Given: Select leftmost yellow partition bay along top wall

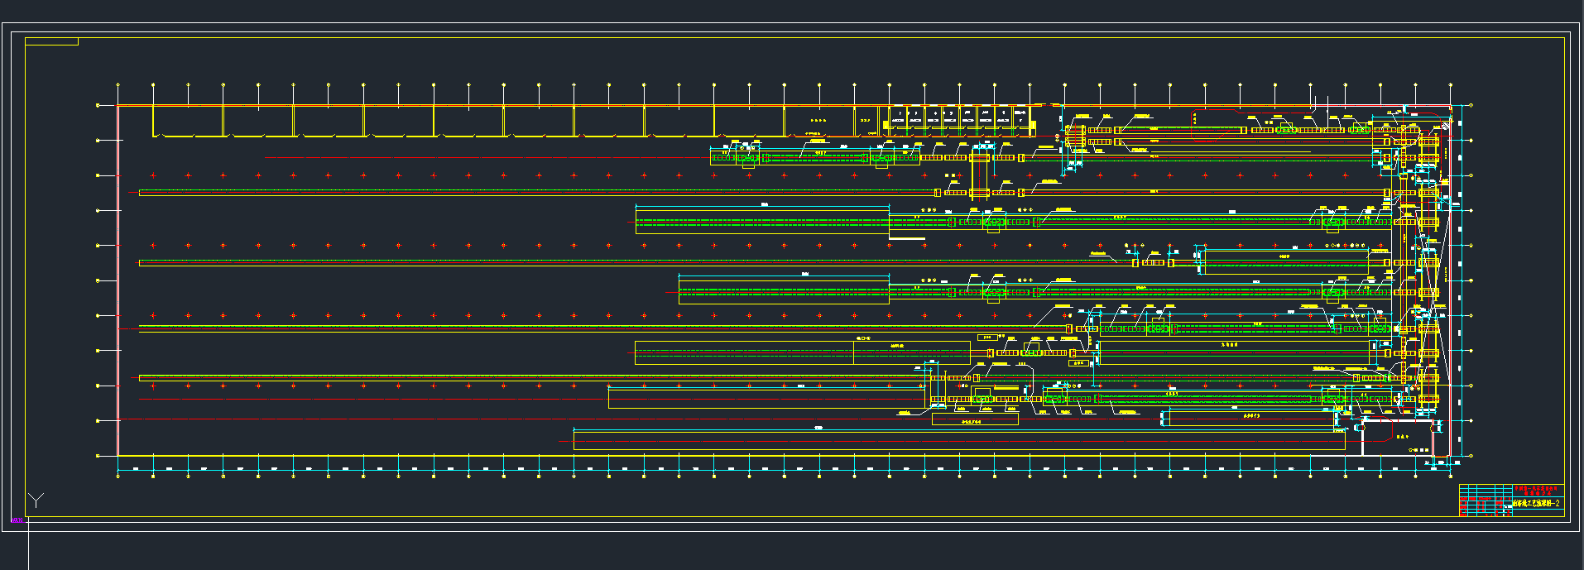Looking at the screenshot, I should [187, 121].
